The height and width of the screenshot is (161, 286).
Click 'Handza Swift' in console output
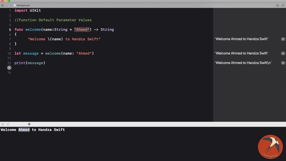[x=52, y=130]
